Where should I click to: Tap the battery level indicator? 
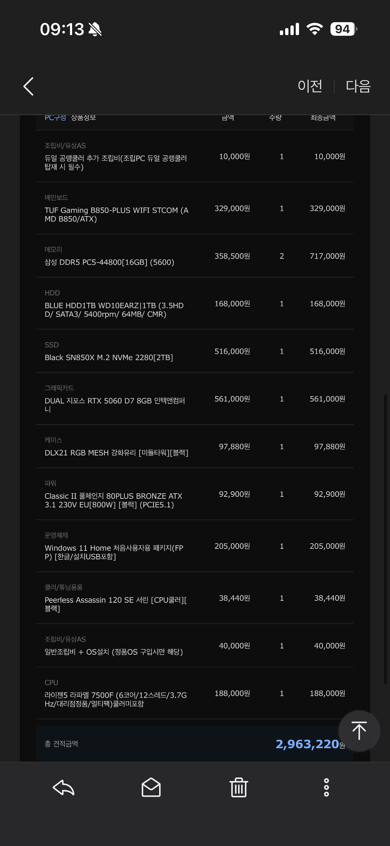click(343, 29)
